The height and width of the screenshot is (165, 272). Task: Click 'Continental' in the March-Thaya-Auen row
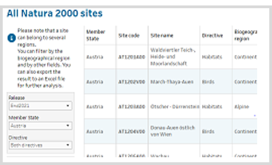(x=245, y=82)
